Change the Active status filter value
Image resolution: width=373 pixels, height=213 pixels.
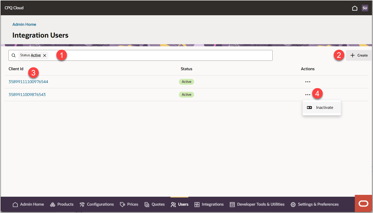(x=36, y=55)
